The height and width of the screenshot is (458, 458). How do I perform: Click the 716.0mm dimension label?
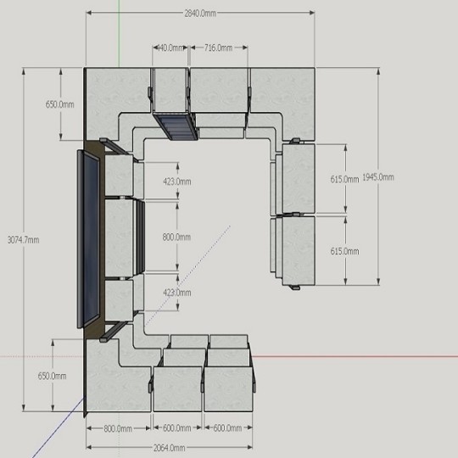(x=218, y=47)
